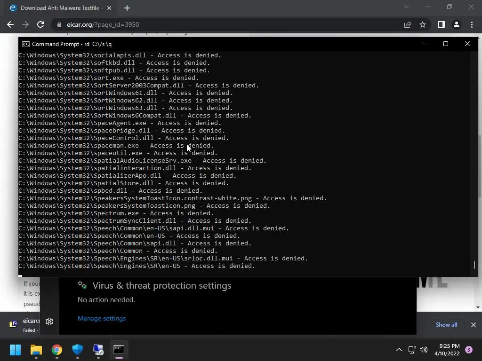Image resolution: width=482 pixels, height=361 pixels.
Task: Click Speech\Engines\SR\en-US\srloc.dll.mui line
Action: click(163, 259)
